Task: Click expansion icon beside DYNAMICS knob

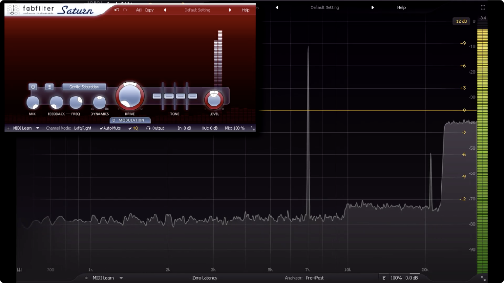Action: (92, 109)
